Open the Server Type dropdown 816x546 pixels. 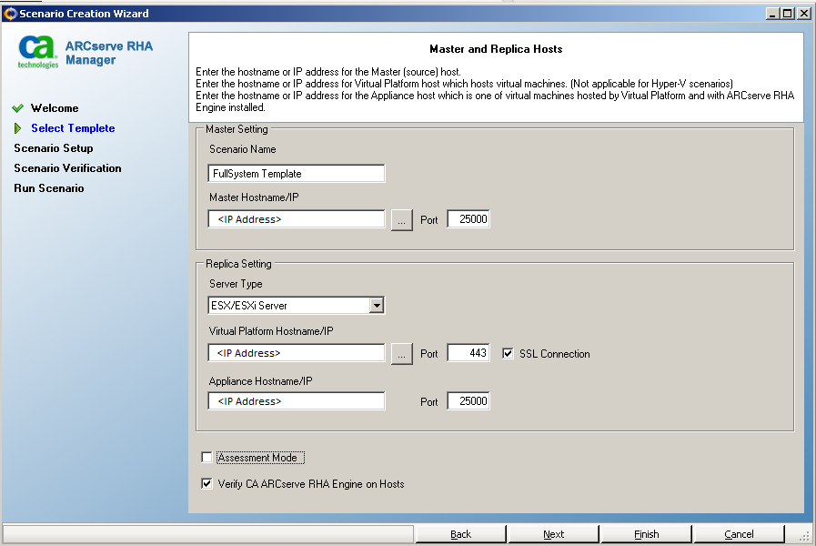point(377,306)
